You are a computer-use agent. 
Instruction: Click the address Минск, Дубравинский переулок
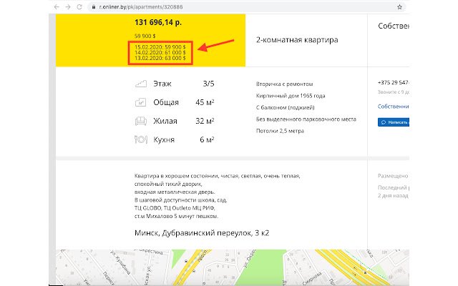coord(202,233)
